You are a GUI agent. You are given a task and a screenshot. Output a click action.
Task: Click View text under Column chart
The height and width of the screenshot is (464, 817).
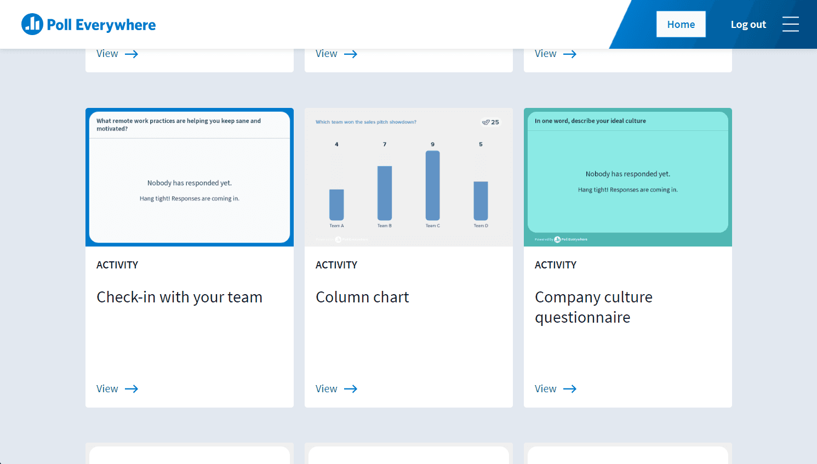click(327, 389)
